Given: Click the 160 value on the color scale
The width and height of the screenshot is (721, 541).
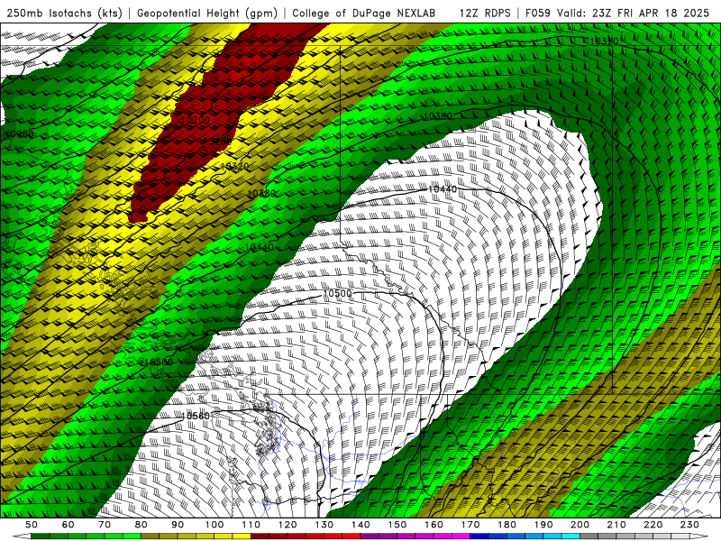Looking at the screenshot, I should (x=434, y=525).
